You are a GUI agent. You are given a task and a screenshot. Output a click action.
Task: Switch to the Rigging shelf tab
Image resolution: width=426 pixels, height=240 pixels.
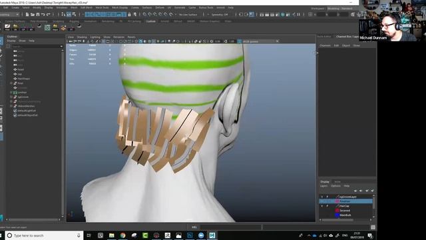pos(74,21)
